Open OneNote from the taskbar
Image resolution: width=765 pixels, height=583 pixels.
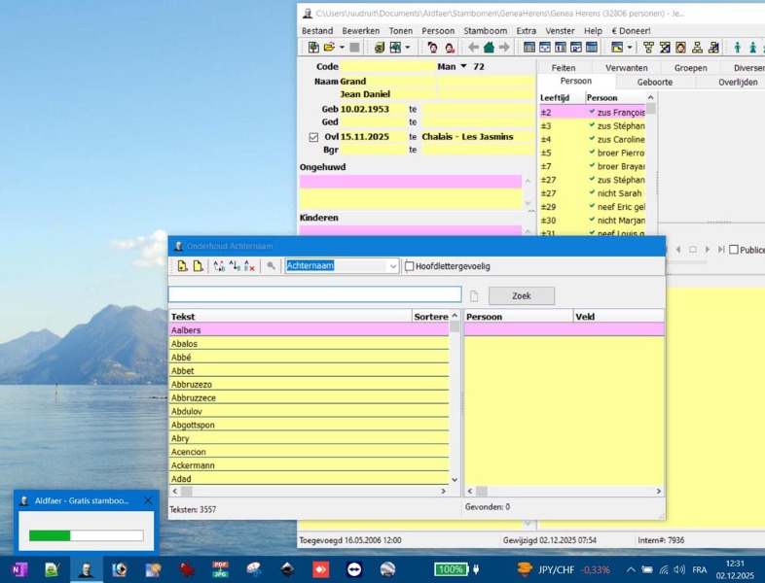point(19,569)
